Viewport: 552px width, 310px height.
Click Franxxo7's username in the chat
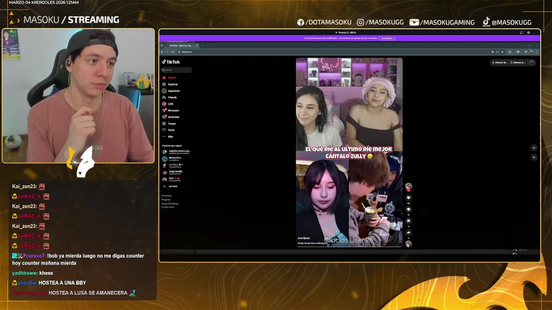tap(34, 256)
